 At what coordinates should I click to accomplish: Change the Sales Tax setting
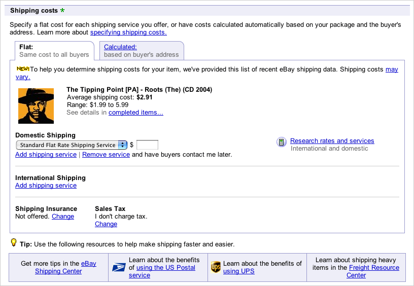(x=106, y=224)
